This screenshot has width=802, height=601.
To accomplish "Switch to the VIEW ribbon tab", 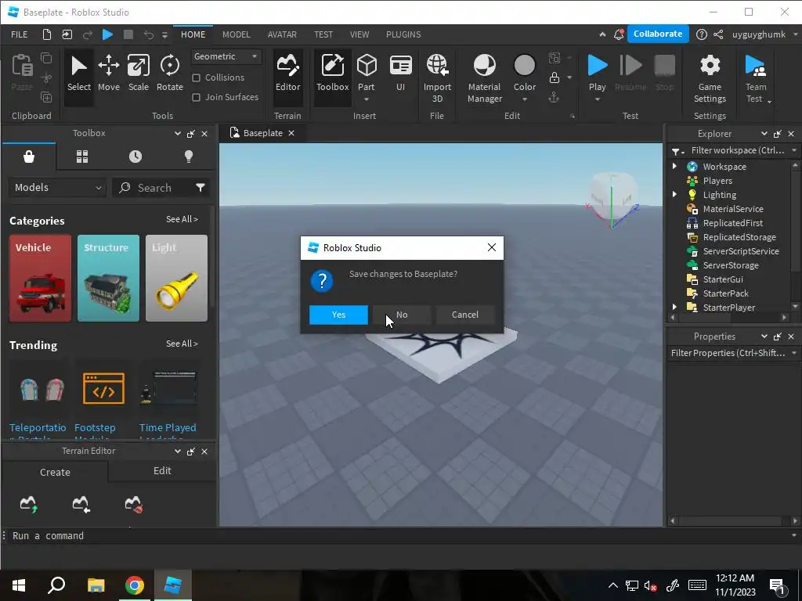I will pos(359,34).
